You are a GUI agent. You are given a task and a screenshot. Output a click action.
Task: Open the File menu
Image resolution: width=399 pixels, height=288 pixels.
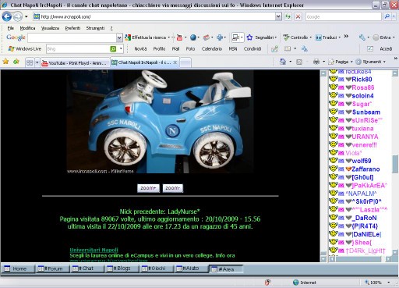pyautogui.click(x=11, y=28)
